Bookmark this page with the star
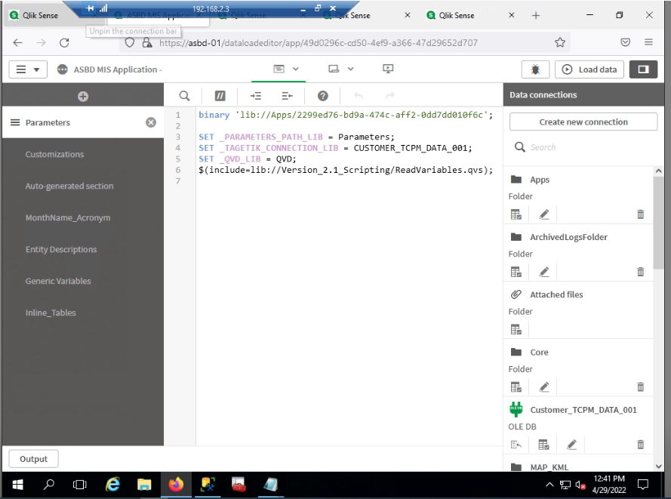 (x=560, y=42)
